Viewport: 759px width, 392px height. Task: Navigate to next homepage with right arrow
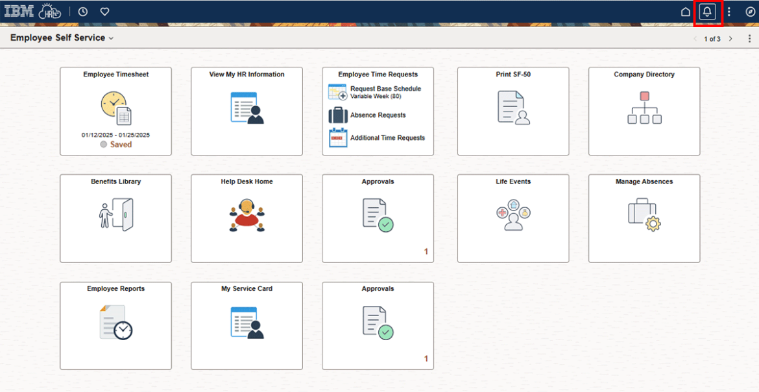(730, 38)
